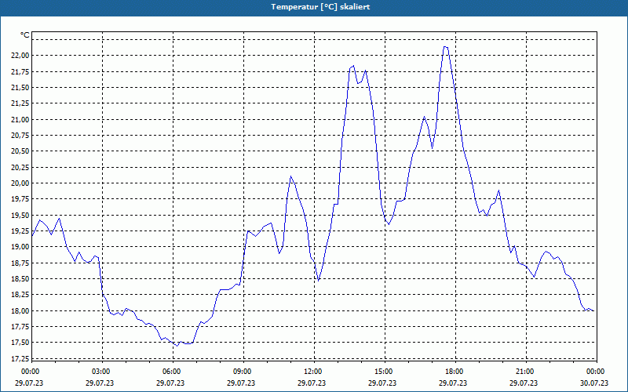Select the 06:00 x-axis time label
The width and height of the screenshot is (628, 392).
click(172, 372)
